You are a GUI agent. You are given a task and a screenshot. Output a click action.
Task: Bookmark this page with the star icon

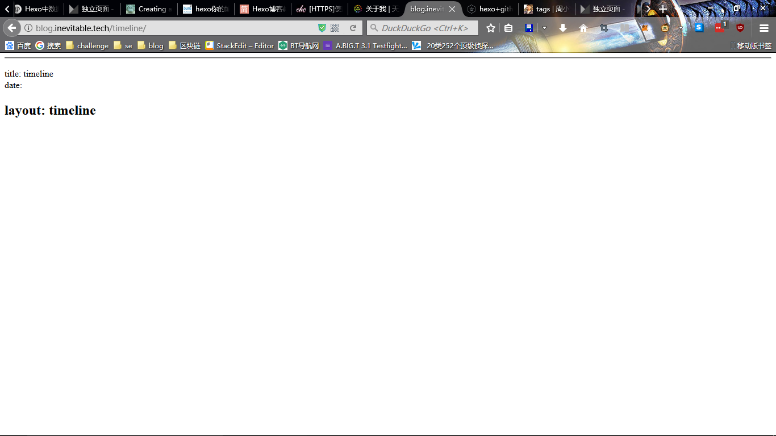point(490,27)
